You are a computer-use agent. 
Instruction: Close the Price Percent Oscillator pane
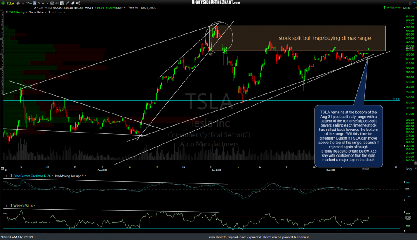tap(6, 176)
